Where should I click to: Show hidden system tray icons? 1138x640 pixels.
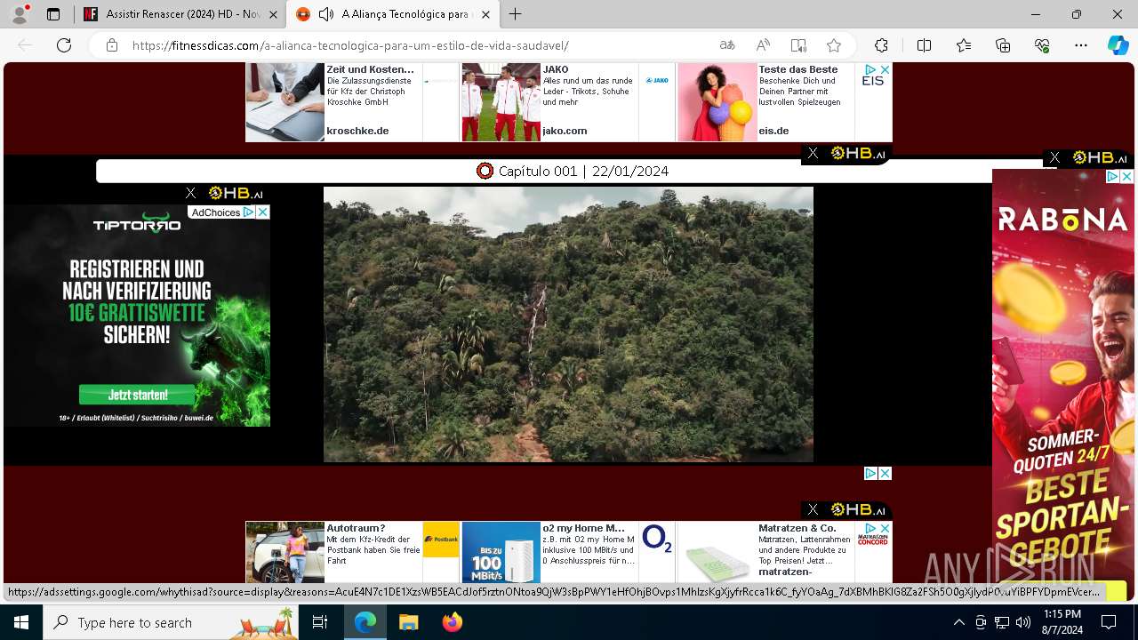[x=958, y=622]
